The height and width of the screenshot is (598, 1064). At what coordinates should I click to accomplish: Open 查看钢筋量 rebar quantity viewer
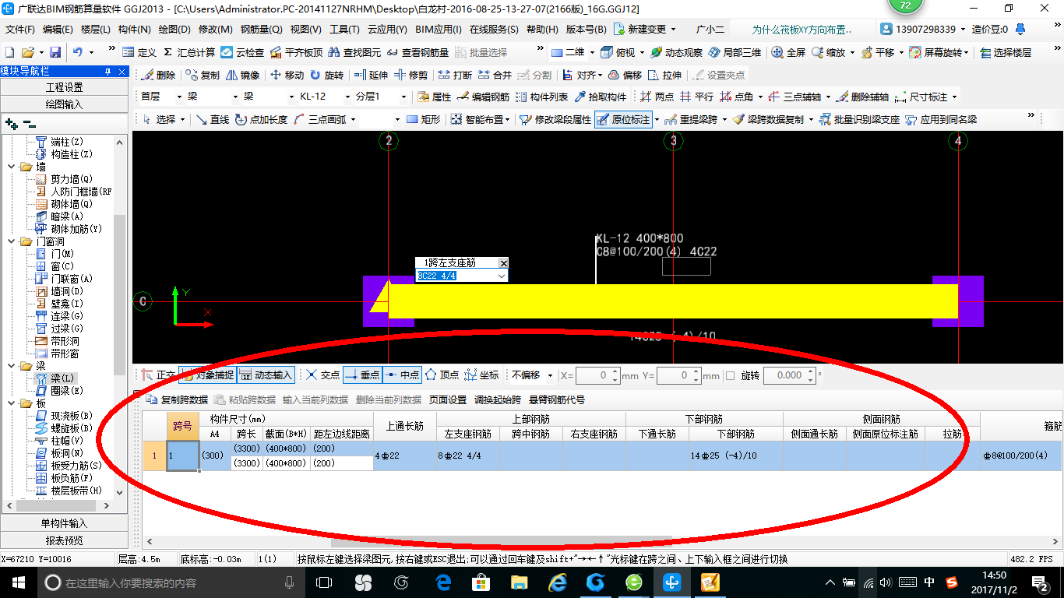[417, 52]
